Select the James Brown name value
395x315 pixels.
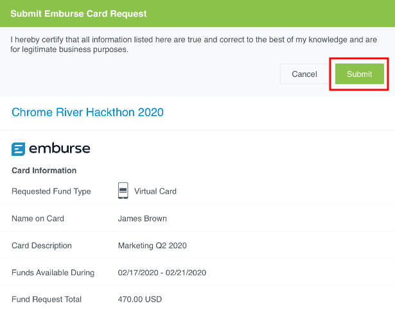142,218
